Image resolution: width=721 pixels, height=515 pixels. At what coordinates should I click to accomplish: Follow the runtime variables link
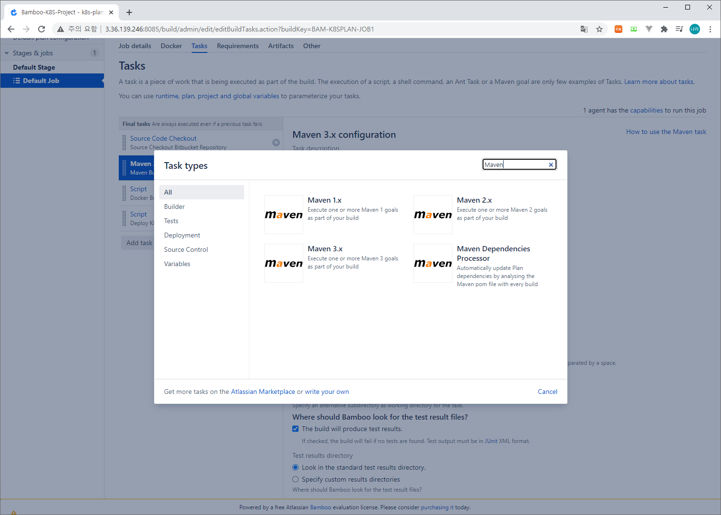167,96
